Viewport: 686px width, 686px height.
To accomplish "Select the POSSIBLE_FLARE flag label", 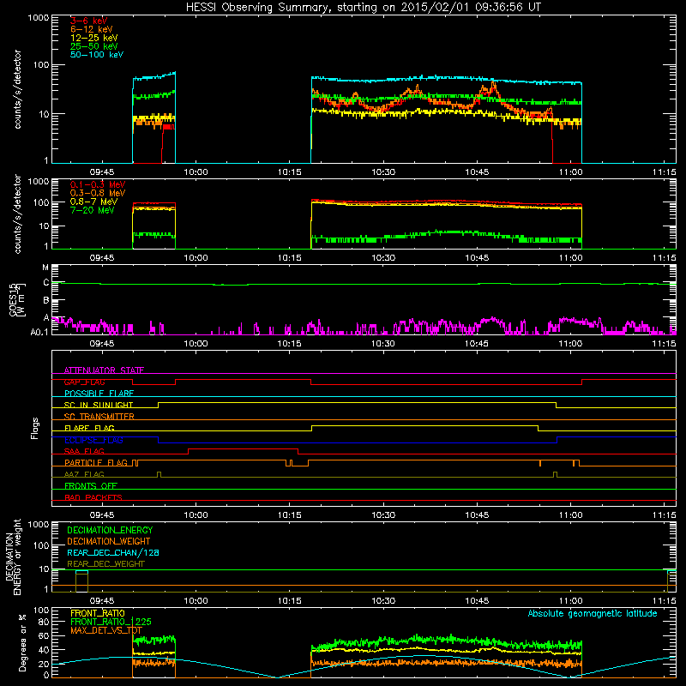I will (x=99, y=394).
